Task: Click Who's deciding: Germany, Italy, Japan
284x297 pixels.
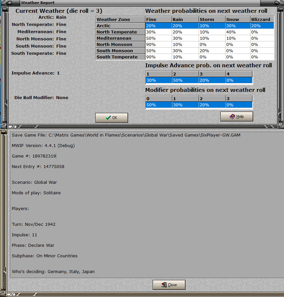Action: coord(53,272)
